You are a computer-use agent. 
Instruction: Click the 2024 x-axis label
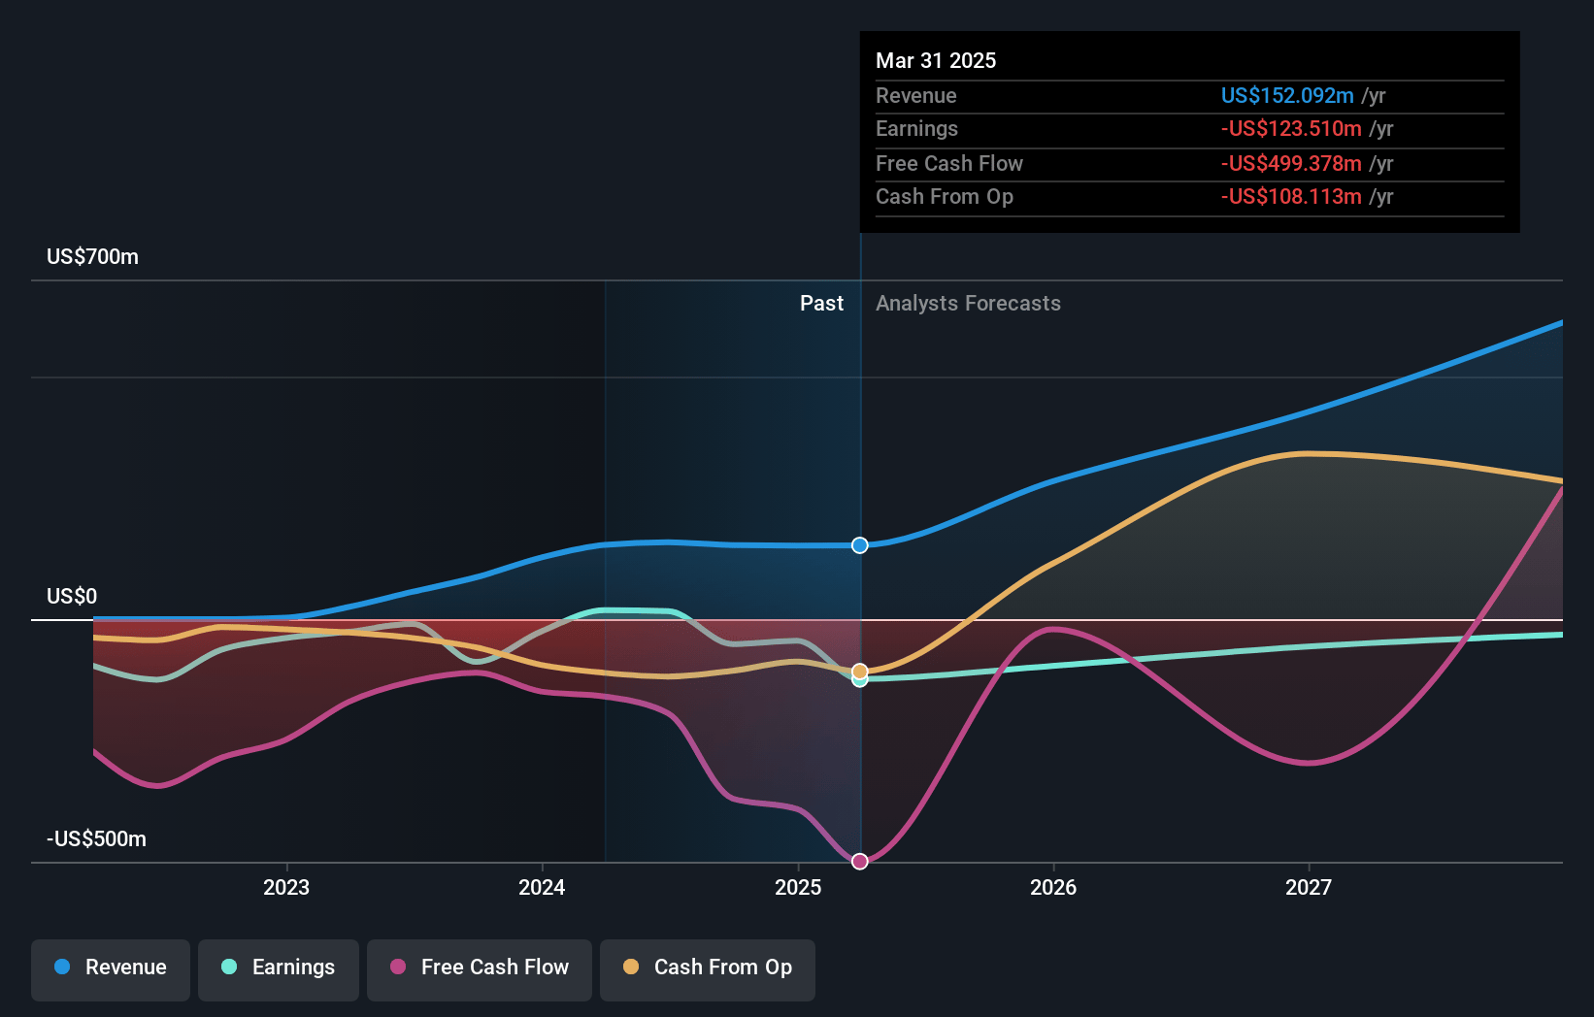click(x=542, y=887)
